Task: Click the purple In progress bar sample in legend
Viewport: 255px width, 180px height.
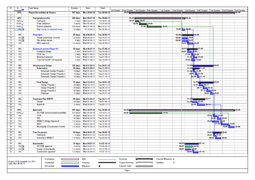Action: [x=70, y=159]
